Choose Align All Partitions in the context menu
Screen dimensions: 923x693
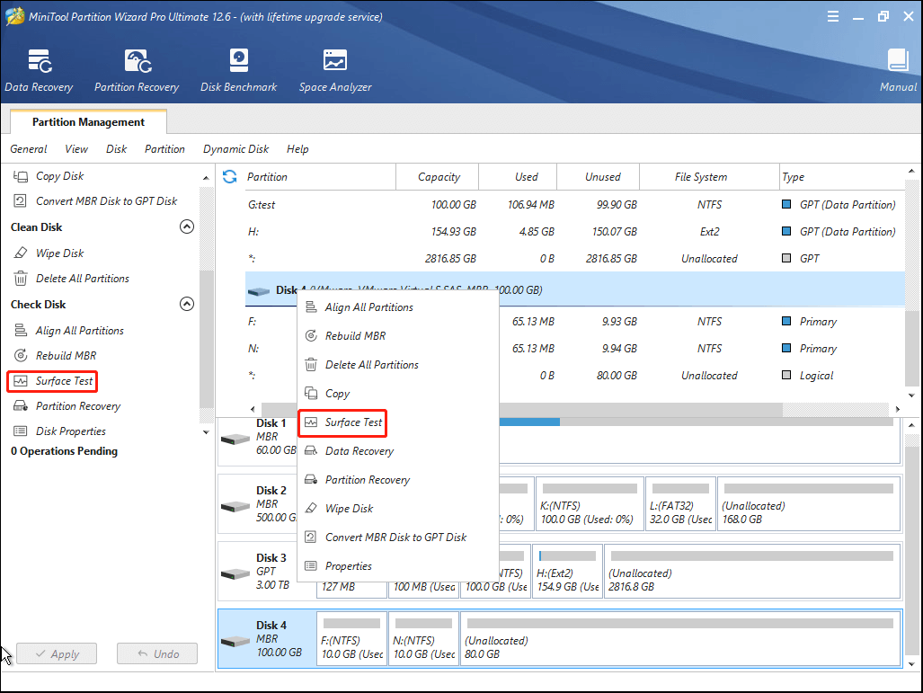[398, 307]
